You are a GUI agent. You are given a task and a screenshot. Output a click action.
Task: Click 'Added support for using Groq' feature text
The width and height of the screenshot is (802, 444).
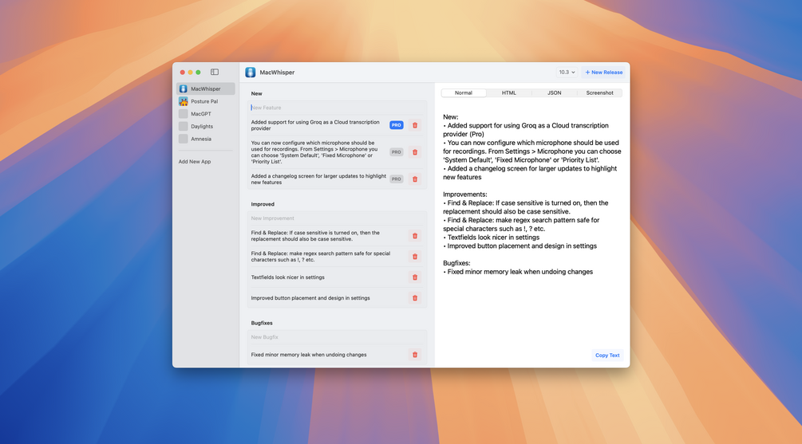[315, 125]
